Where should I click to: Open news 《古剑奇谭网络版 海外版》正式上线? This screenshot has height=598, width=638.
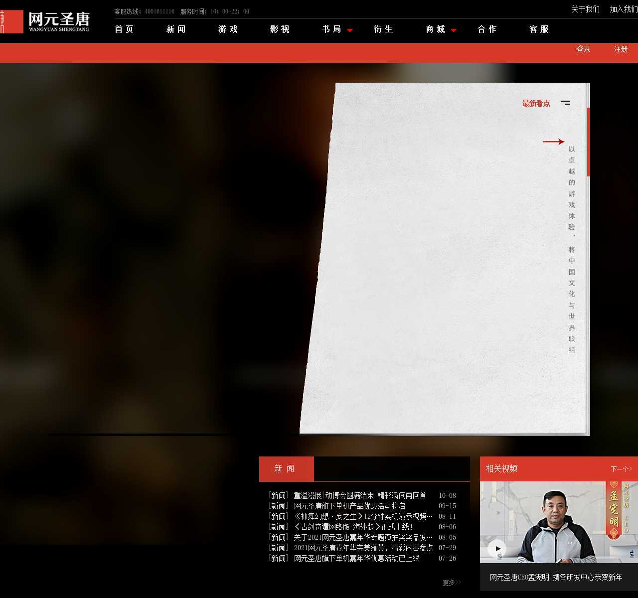(353, 527)
